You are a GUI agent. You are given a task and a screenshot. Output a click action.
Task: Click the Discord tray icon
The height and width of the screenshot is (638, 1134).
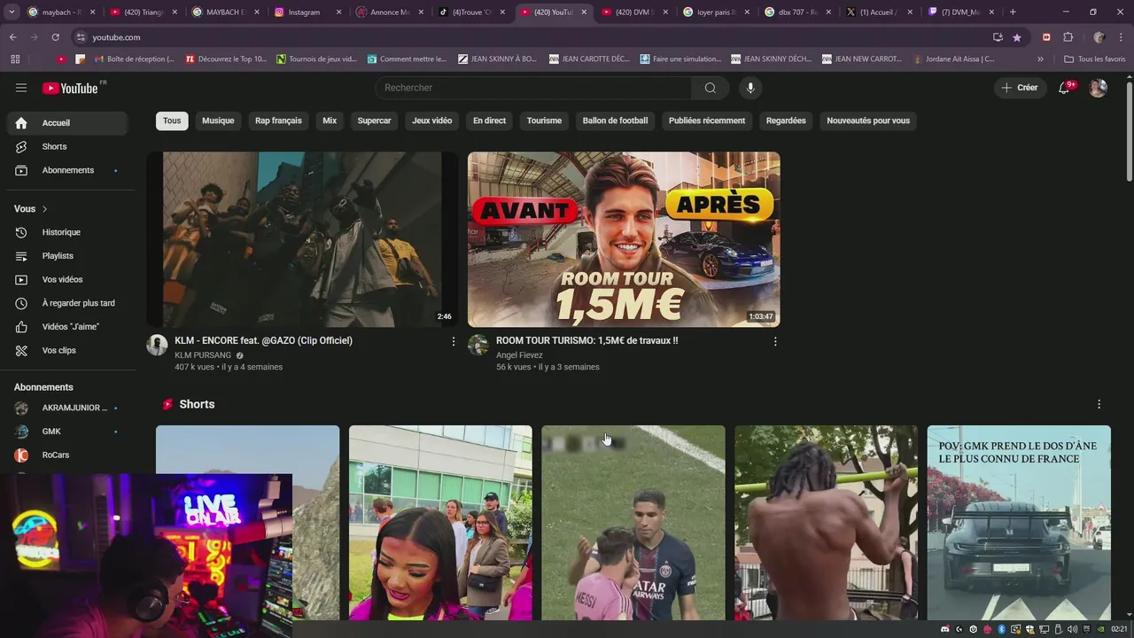click(944, 629)
